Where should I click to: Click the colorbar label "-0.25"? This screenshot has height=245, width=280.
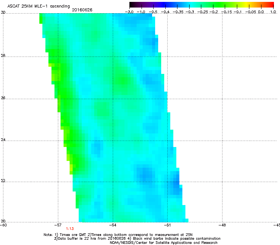click(203, 12)
